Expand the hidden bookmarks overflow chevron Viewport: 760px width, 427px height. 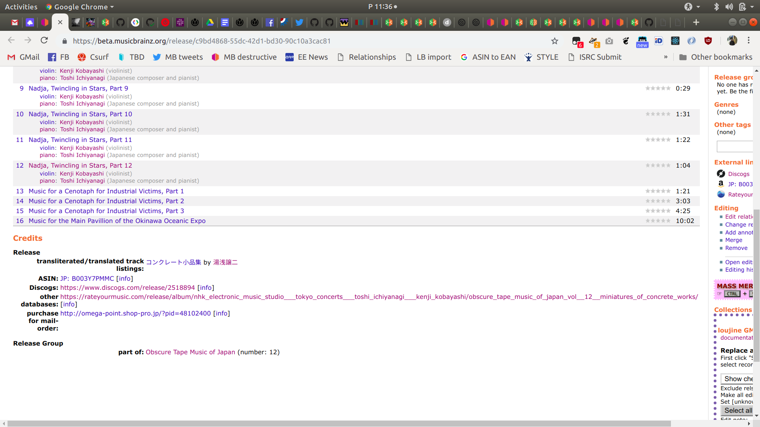coord(666,57)
